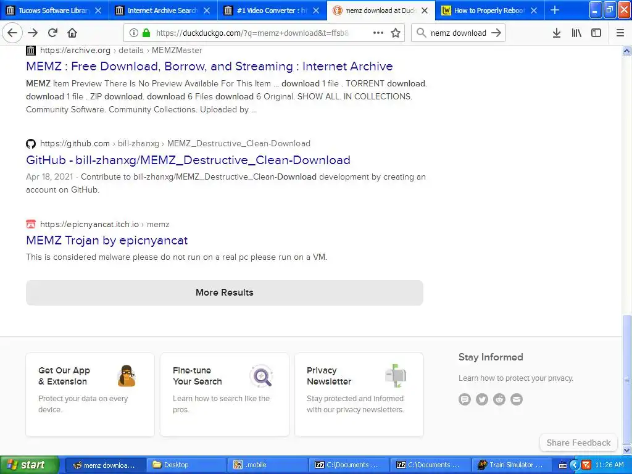Screen dimensions: 632x474
Task: Click the epicnyancat.itch.io memz URL
Action: (104, 225)
